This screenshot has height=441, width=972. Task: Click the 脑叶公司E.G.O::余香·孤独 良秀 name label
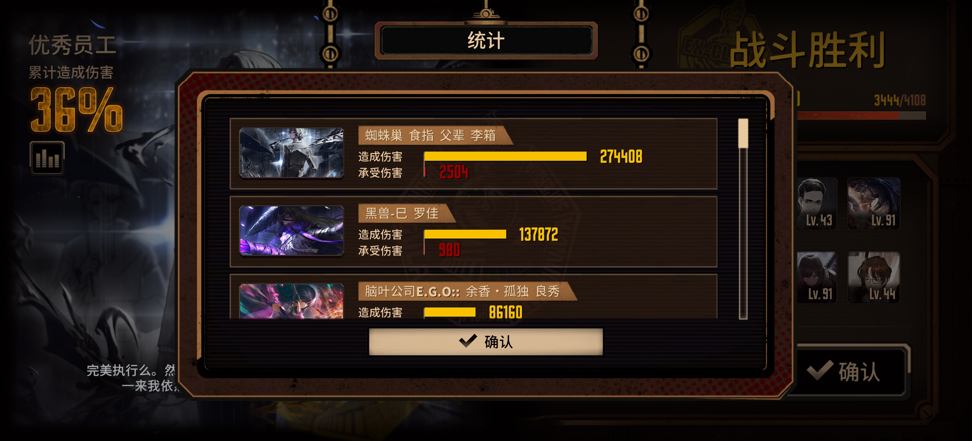462,291
